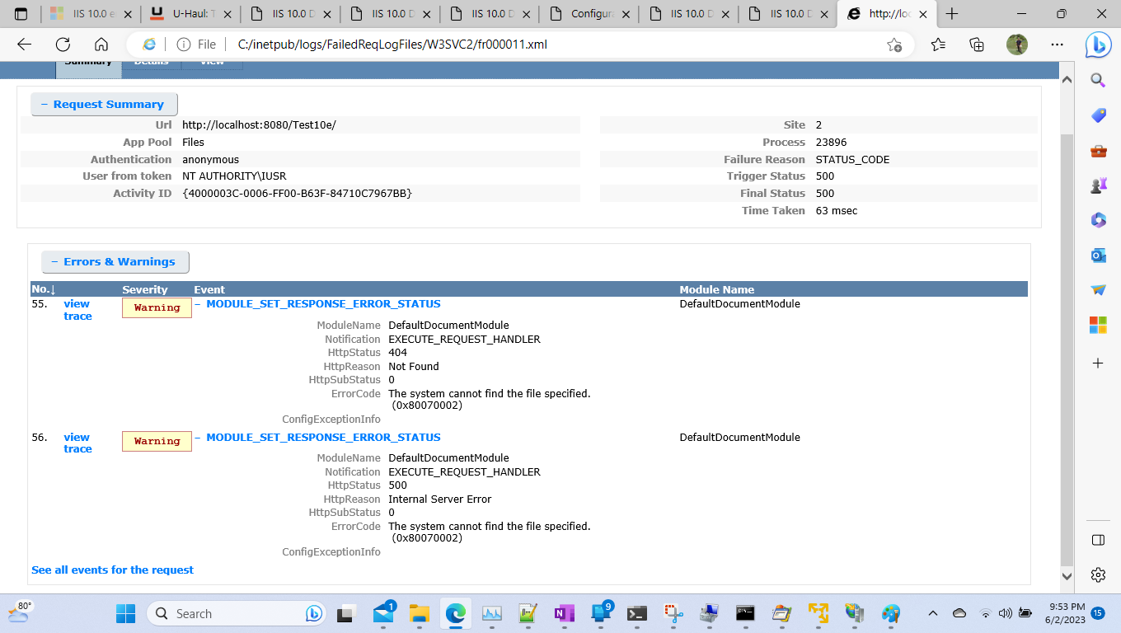The height and width of the screenshot is (633, 1121).
Task: Click the address bar file path
Action: coord(392,45)
